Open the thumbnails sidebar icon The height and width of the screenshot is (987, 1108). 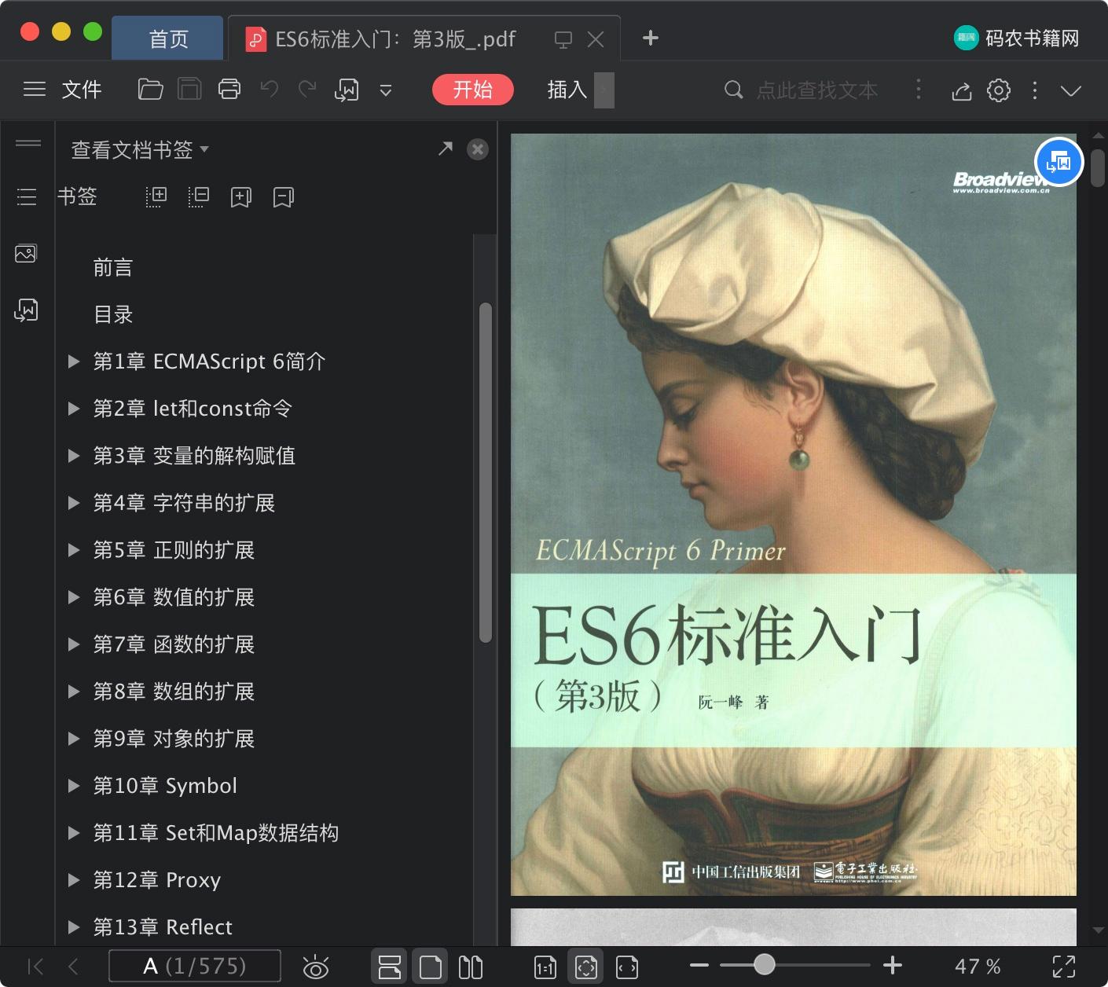click(26, 253)
